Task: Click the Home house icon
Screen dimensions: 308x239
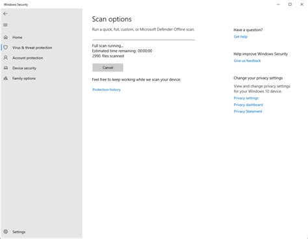Action: click(6, 37)
